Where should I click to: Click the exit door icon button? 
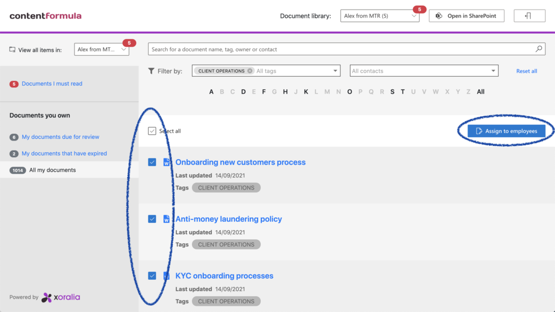[529, 16]
